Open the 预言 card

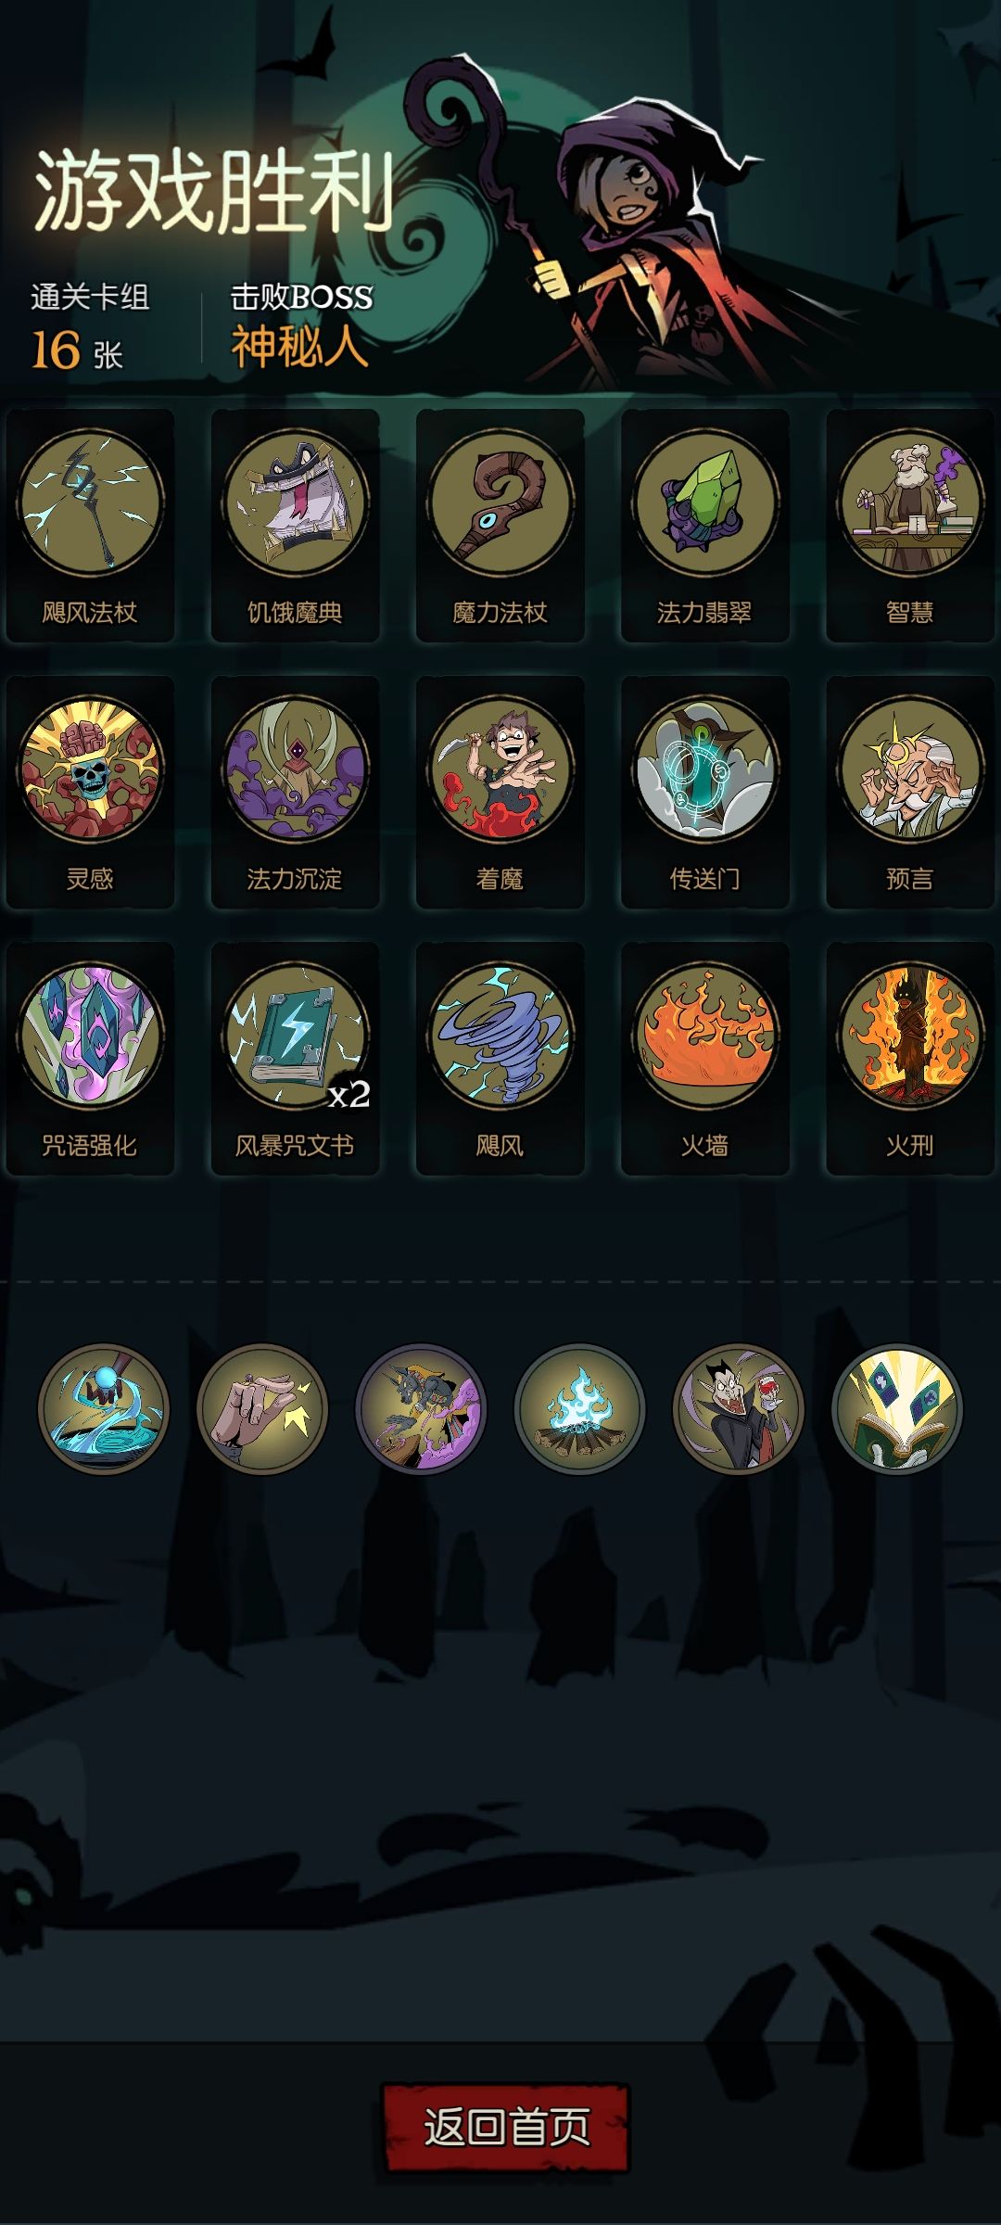(909, 793)
